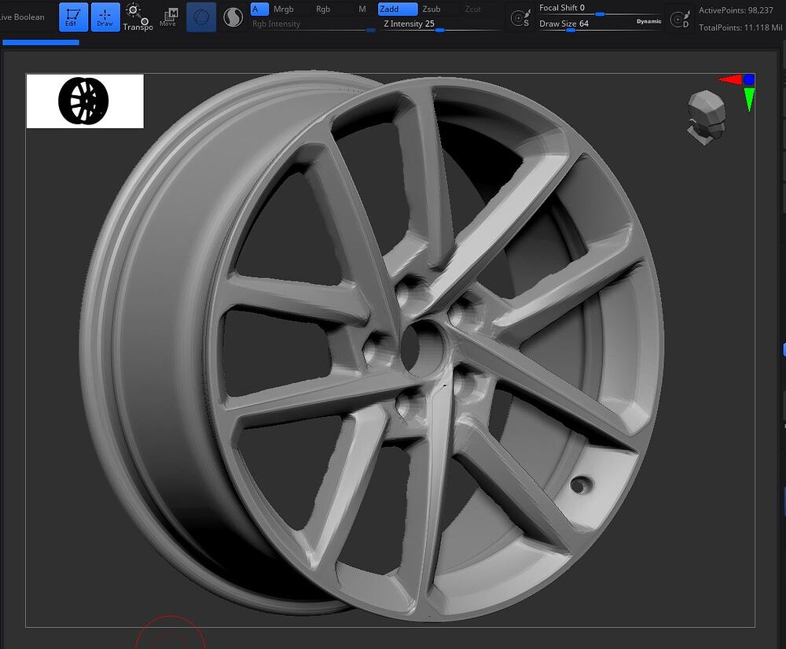Click the Rgb Intensity slider
786x649 pixels.
click(314, 24)
